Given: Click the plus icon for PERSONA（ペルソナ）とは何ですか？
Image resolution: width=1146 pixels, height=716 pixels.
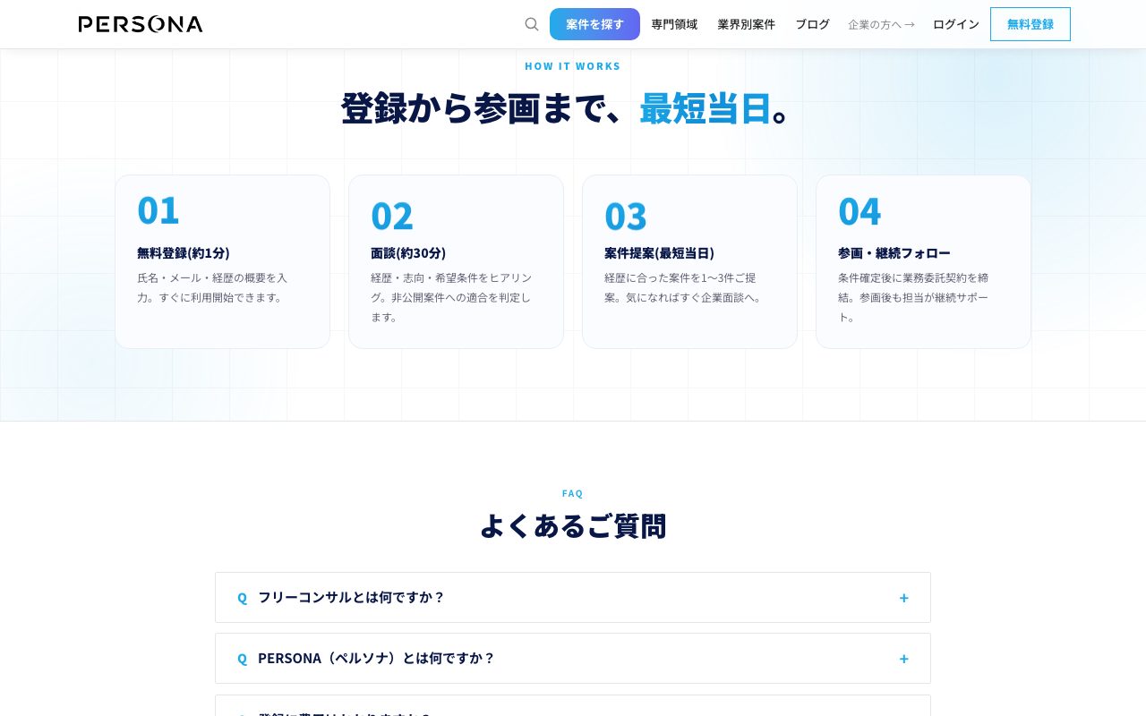Looking at the screenshot, I should pyautogui.click(x=904, y=659).
